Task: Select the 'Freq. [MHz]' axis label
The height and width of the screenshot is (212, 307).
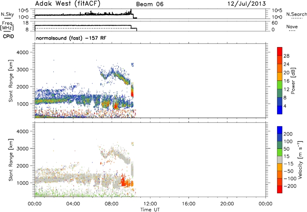Action: (7, 26)
